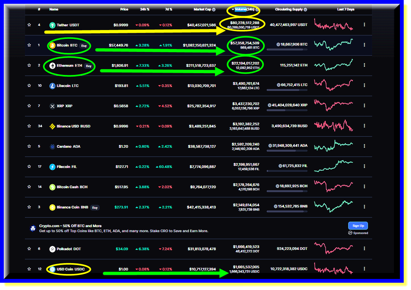Open more options for Binance USD row

(x=364, y=126)
